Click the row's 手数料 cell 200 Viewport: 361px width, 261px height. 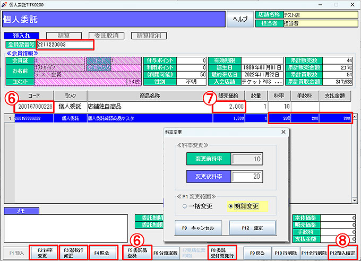[305, 118]
